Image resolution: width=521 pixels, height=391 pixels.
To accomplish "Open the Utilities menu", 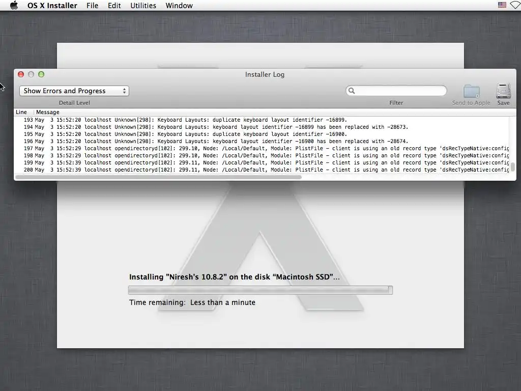I will (143, 6).
